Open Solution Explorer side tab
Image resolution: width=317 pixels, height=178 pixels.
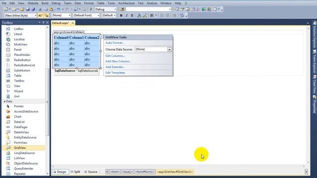315,34
